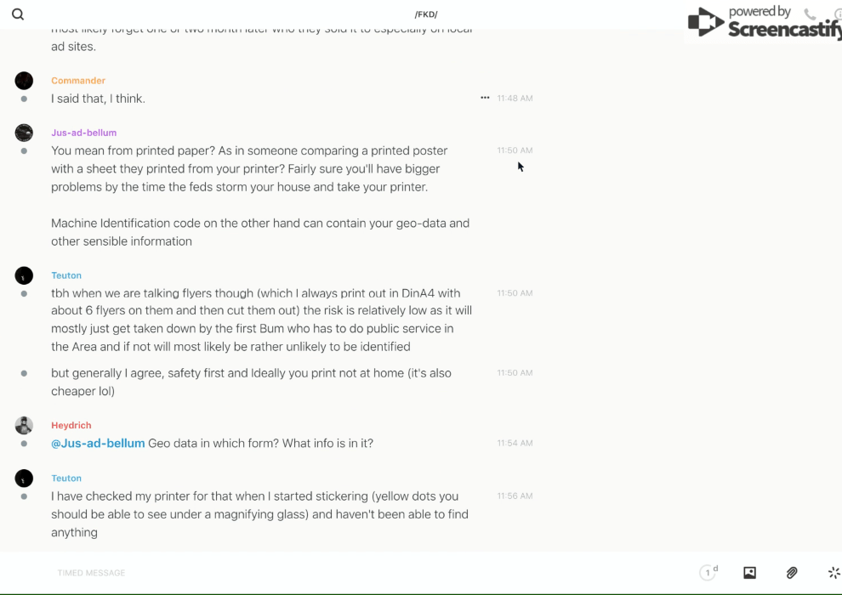Viewport: 842px width, 595px height.
Task: Click the Commander sender name
Action: click(78, 81)
